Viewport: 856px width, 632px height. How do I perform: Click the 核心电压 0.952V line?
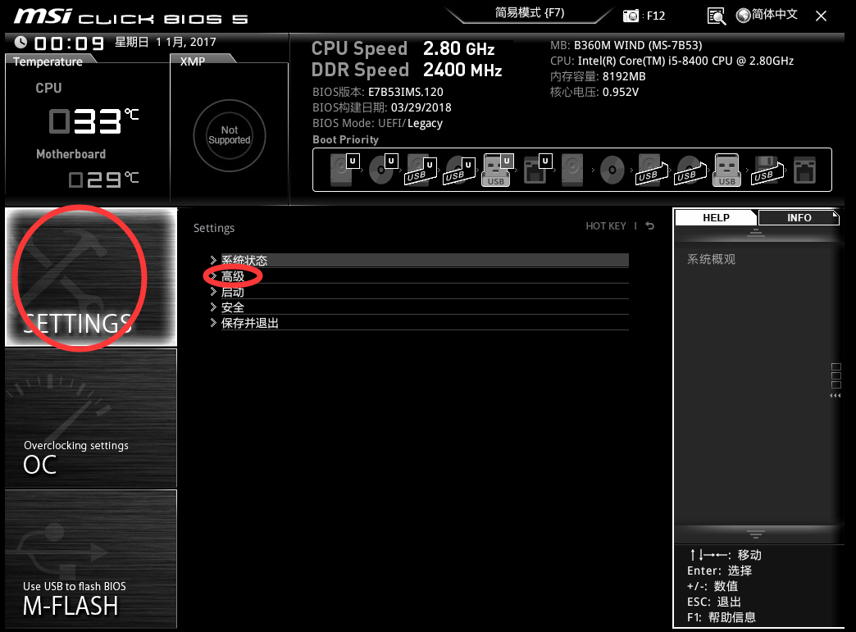point(594,92)
